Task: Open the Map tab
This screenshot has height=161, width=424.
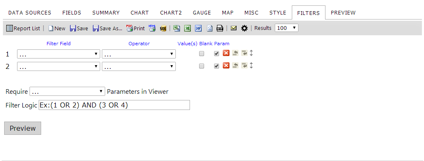Action: [x=228, y=13]
